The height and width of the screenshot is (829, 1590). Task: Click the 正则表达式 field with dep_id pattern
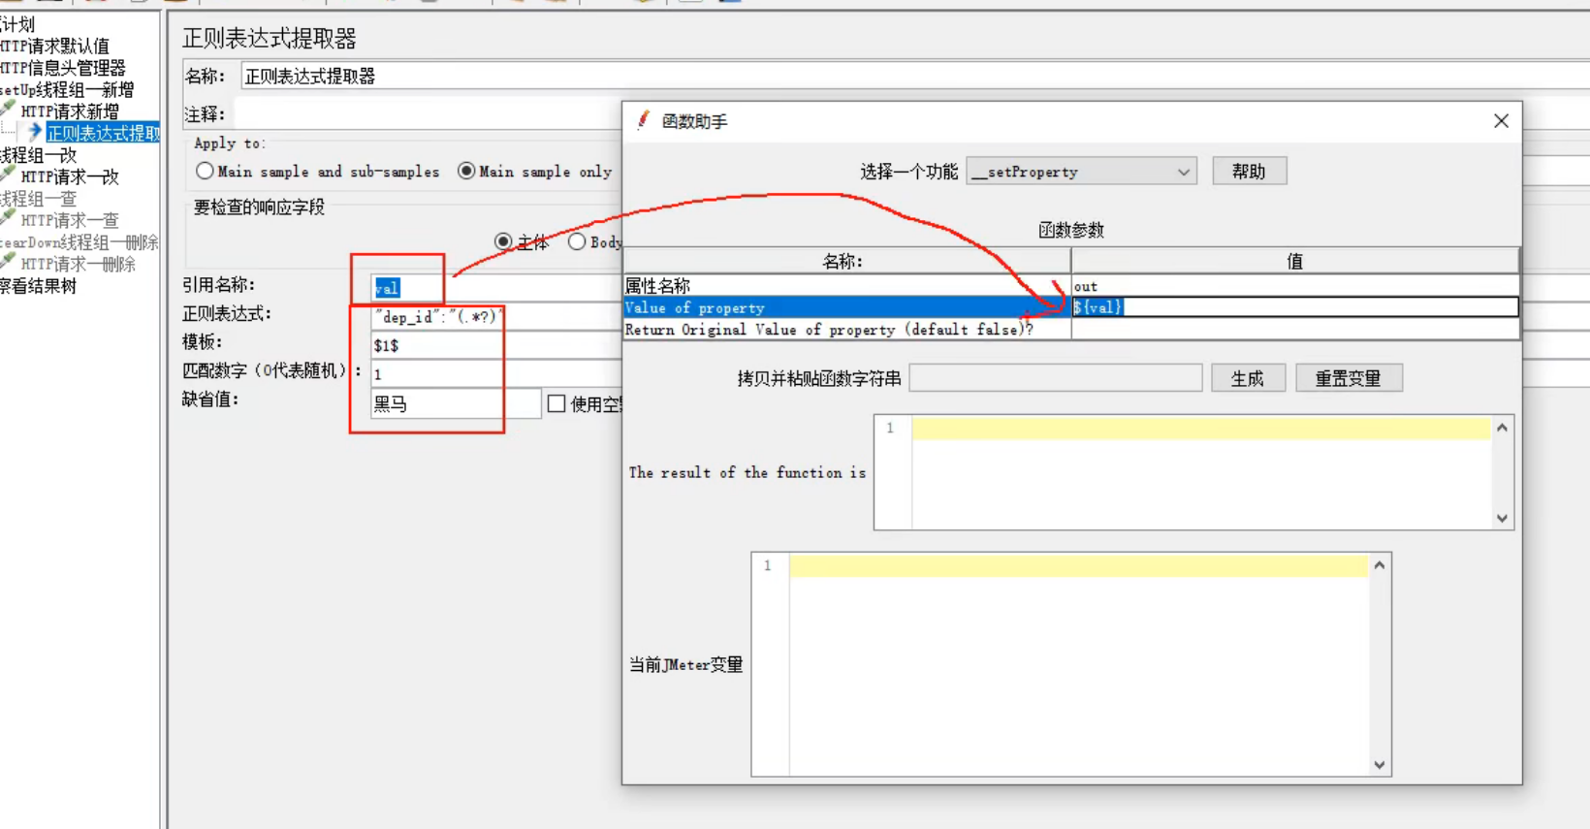point(496,316)
